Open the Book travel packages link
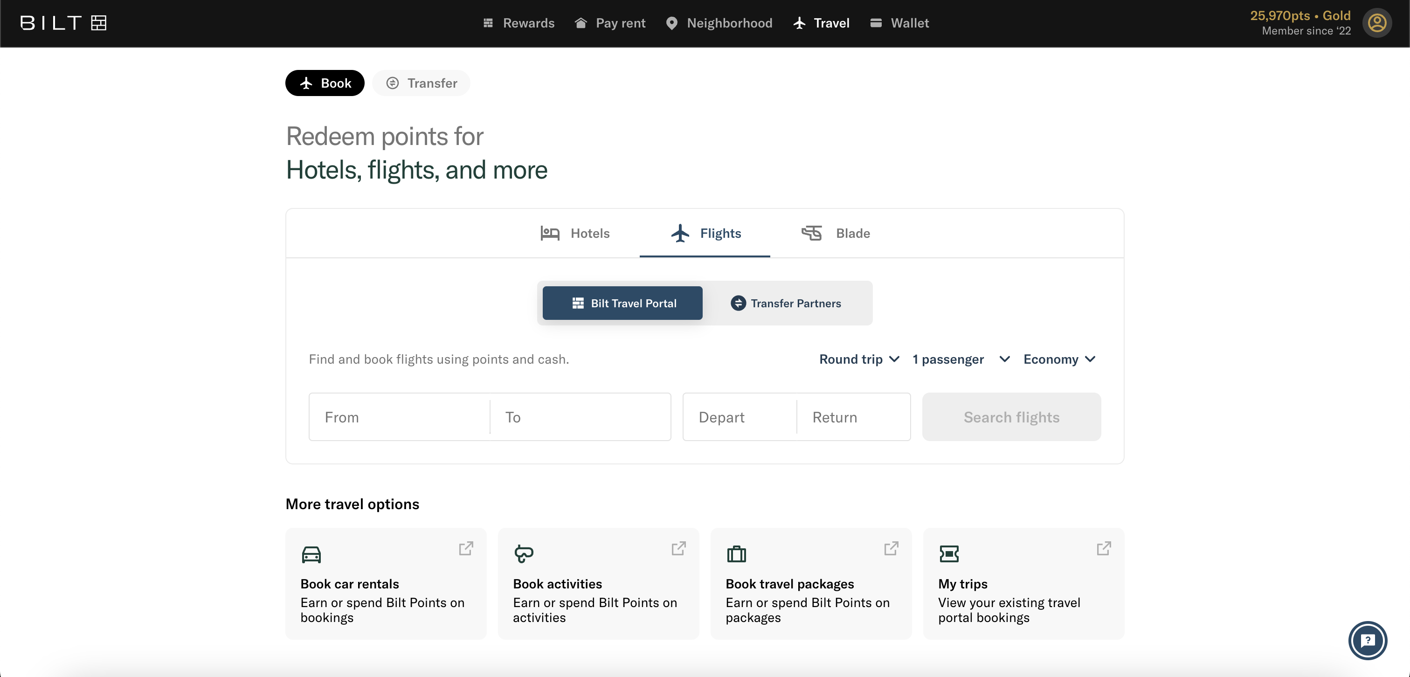 point(811,583)
